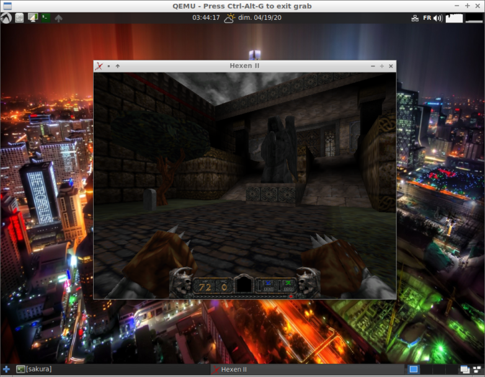Click the blue mana gauge icon

pos(268,283)
